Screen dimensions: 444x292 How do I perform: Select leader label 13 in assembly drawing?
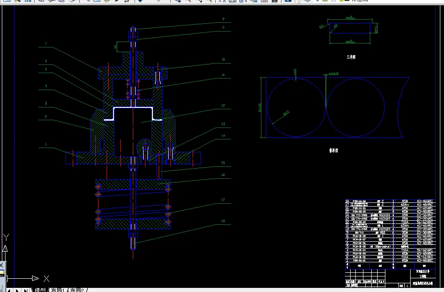point(223,124)
